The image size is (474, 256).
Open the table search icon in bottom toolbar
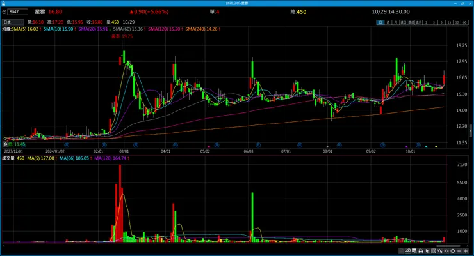coord(414,251)
